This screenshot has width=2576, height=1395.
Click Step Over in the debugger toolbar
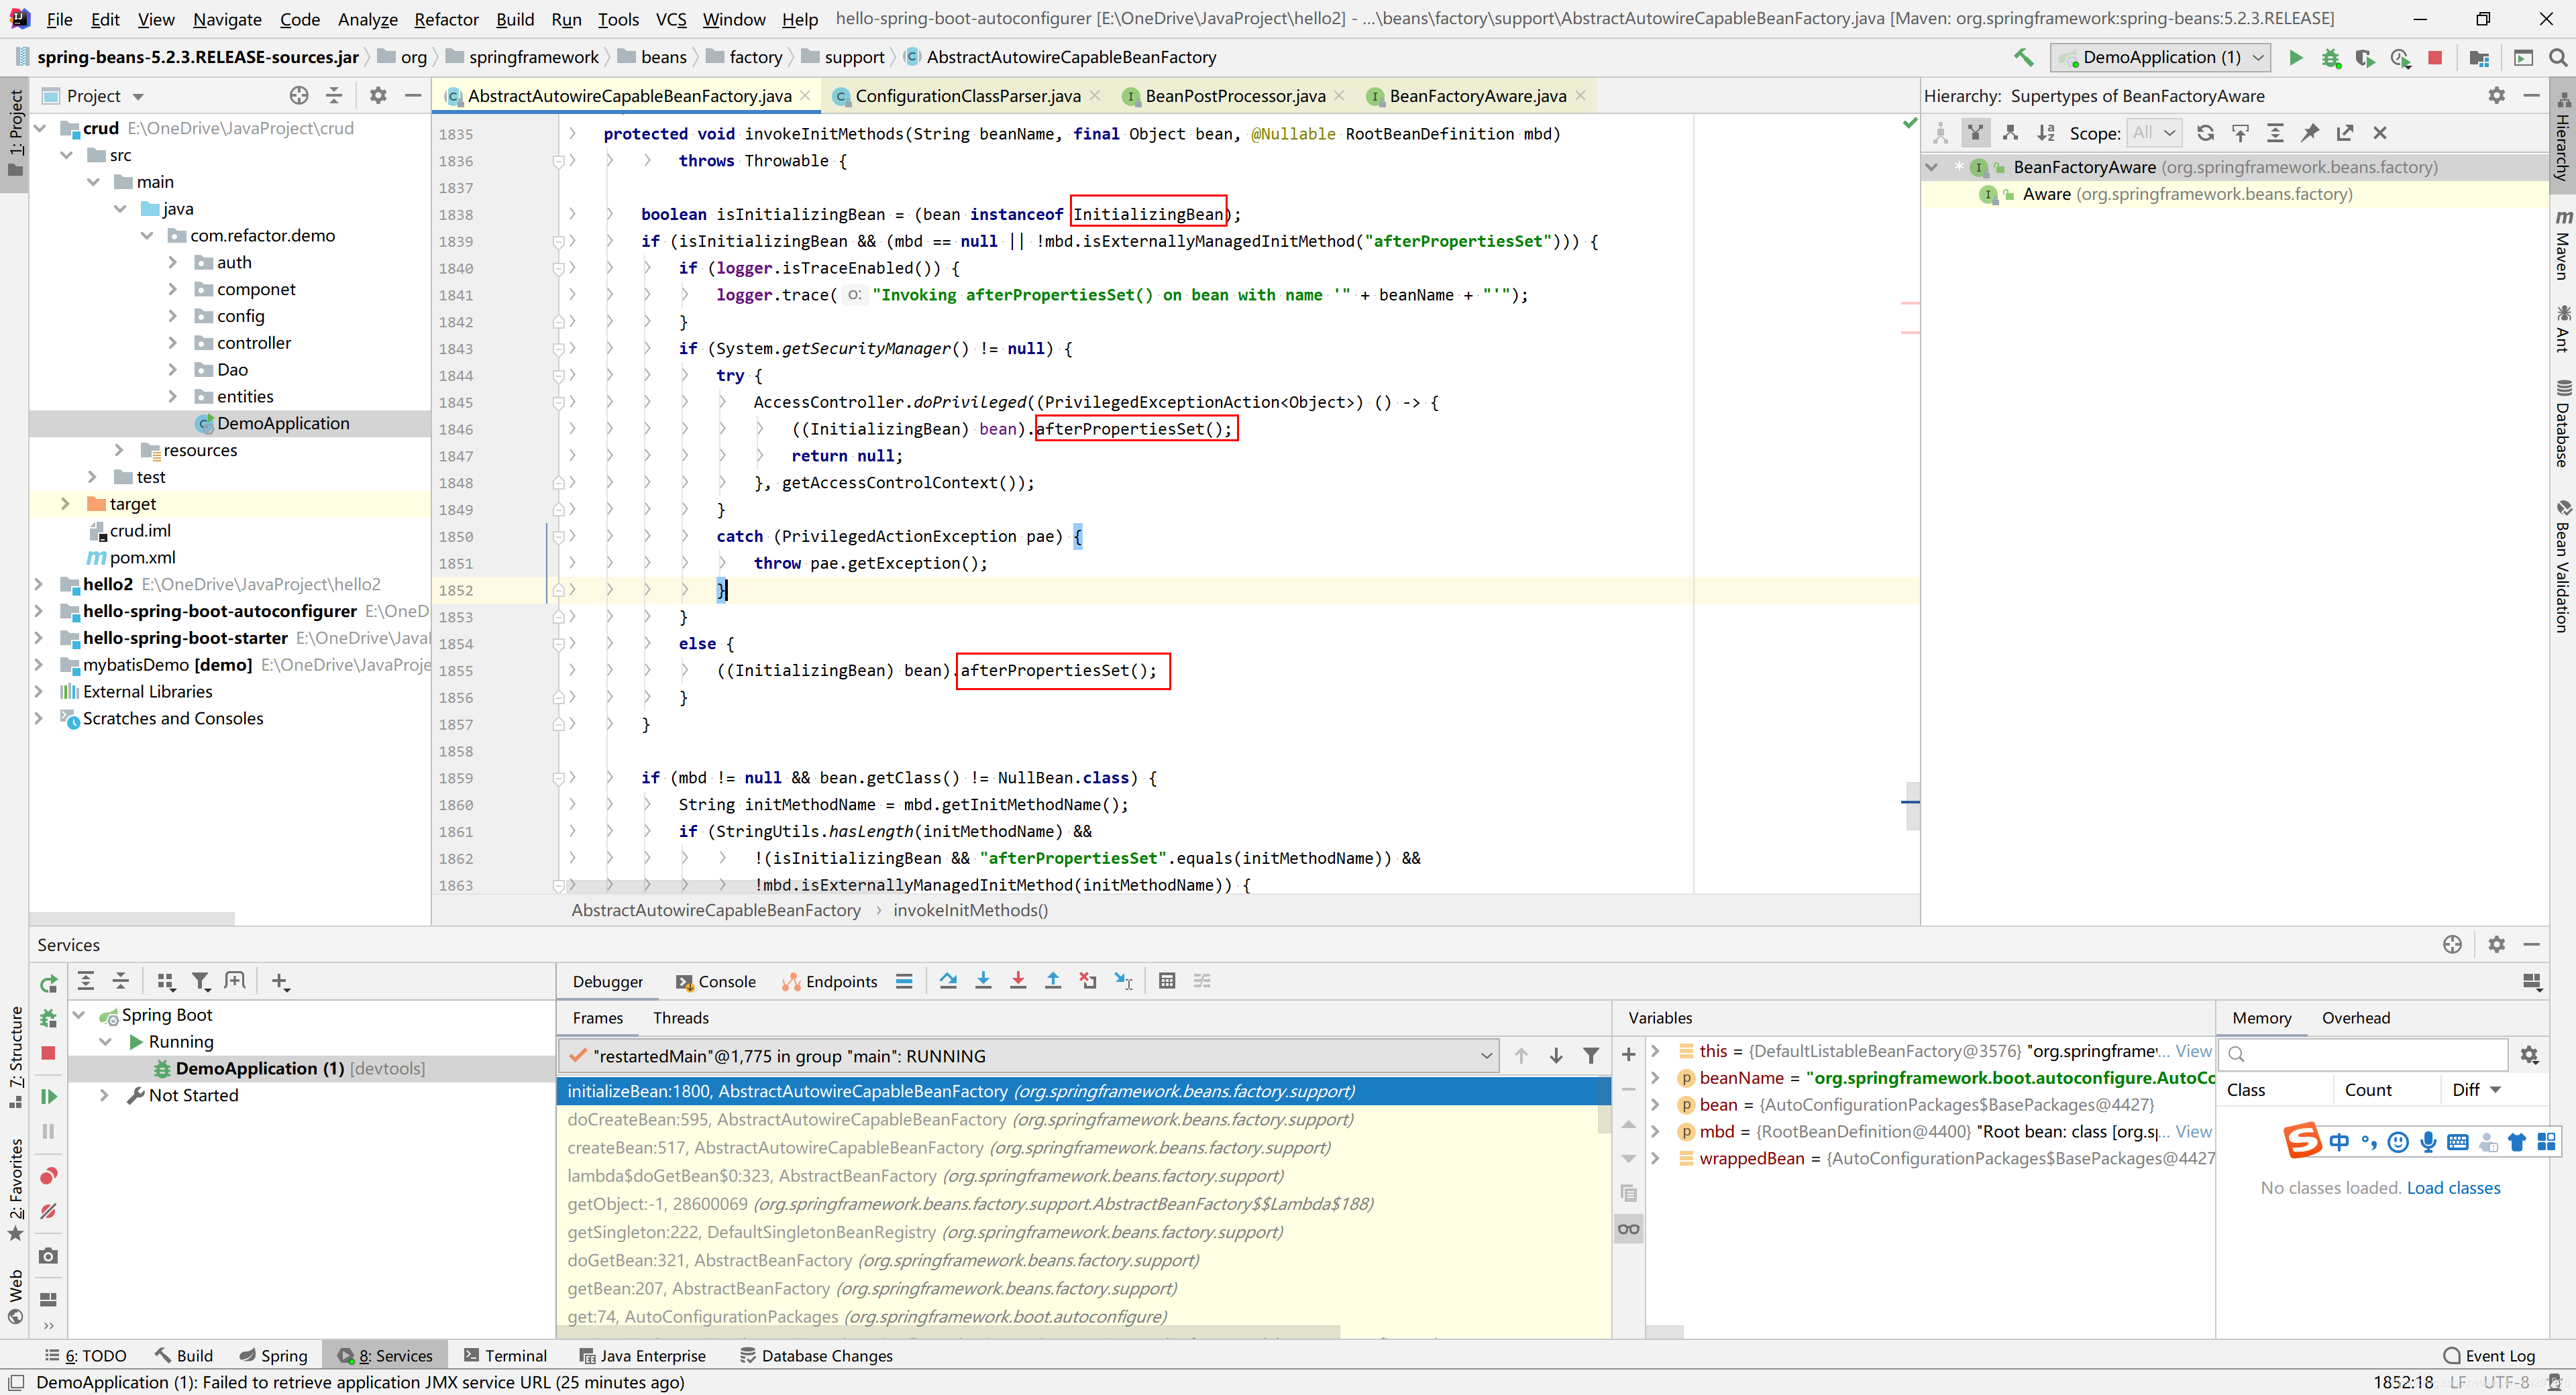[948, 981]
